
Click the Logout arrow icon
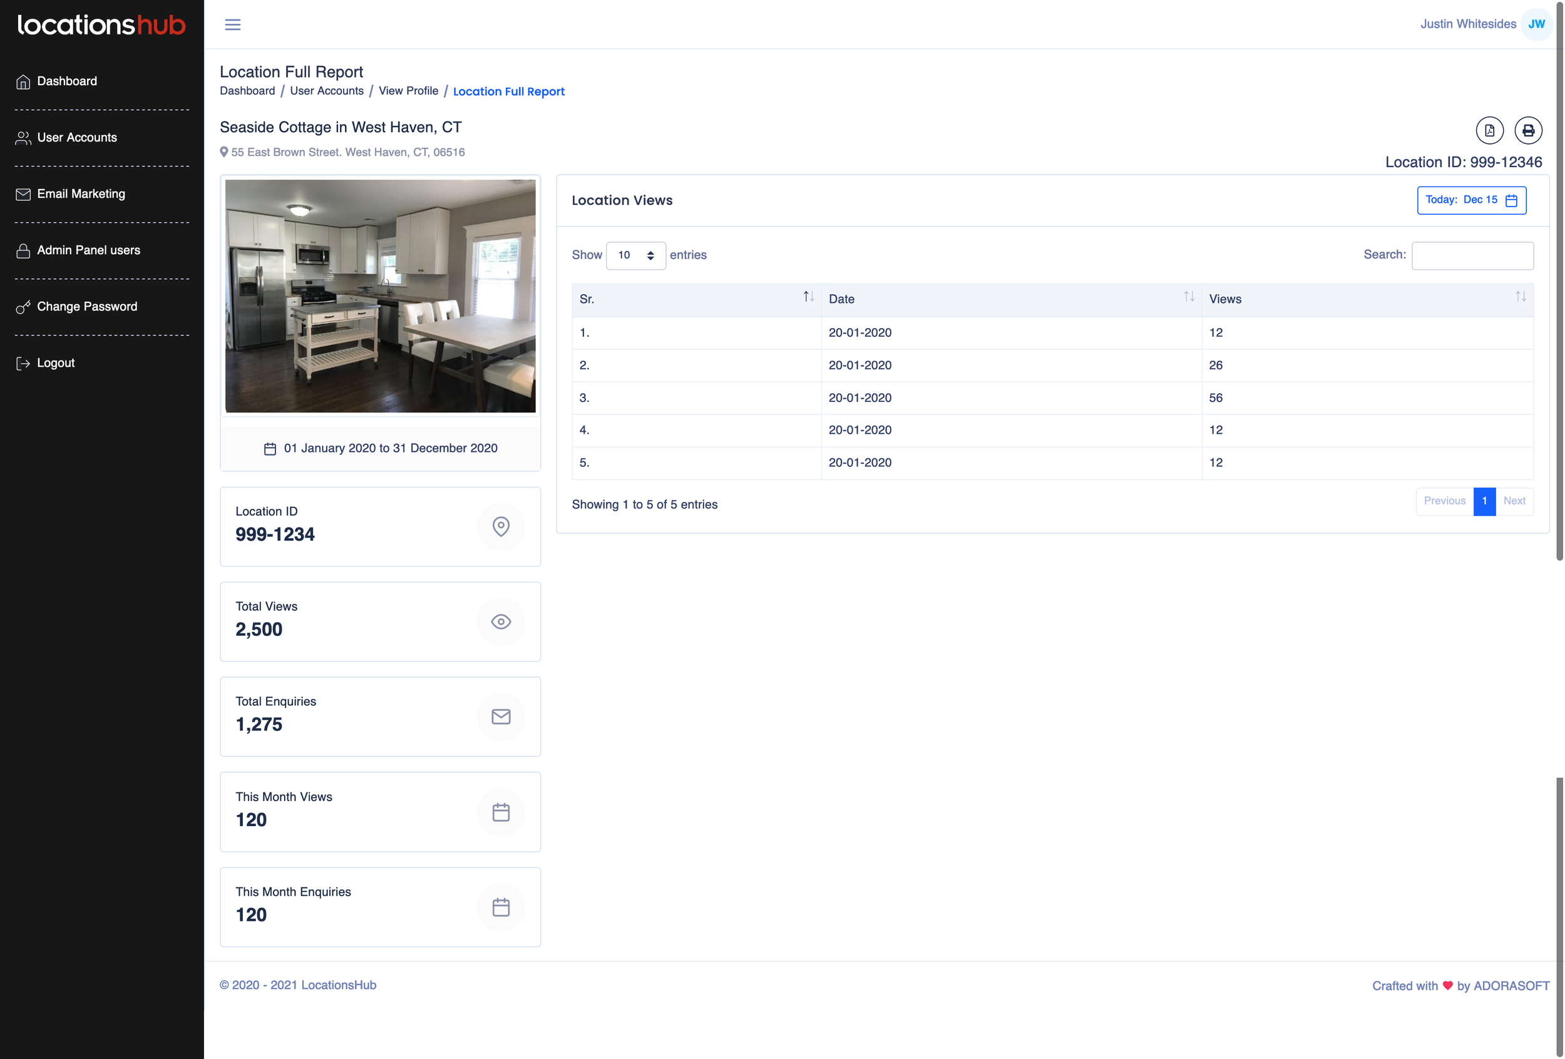point(23,364)
